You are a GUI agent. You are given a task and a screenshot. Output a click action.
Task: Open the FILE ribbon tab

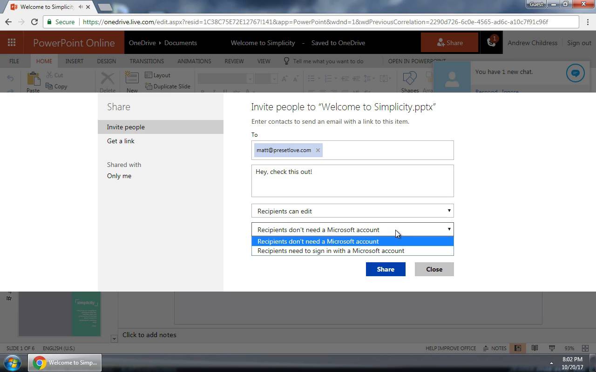click(x=14, y=61)
